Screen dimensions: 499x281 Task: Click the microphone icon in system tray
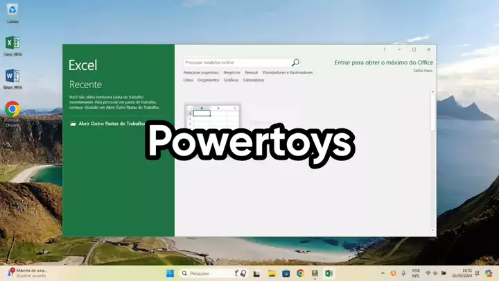[403, 273]
